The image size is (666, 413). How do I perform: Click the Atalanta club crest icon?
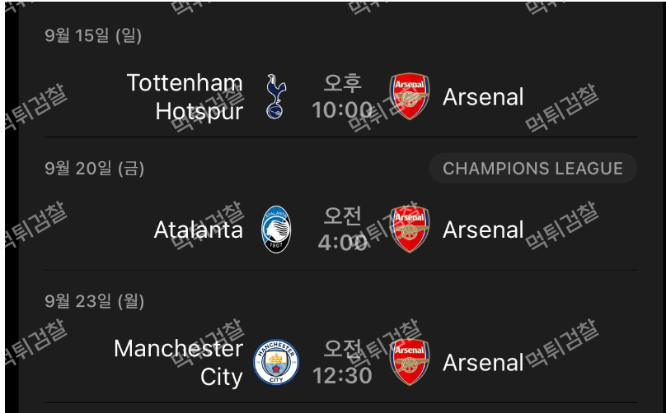(x=276, y=230)
